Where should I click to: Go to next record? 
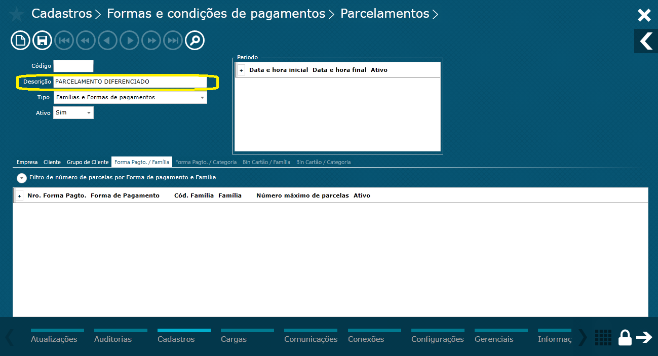pyautogui.click(x=130, y=41)
